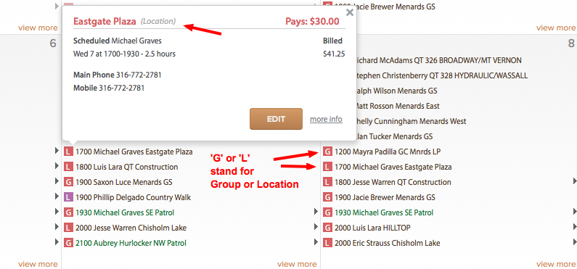
Task: Open Richard McAdams QT 326 BROADWAY/MT VERNON shift
Action: click(435, 60)
